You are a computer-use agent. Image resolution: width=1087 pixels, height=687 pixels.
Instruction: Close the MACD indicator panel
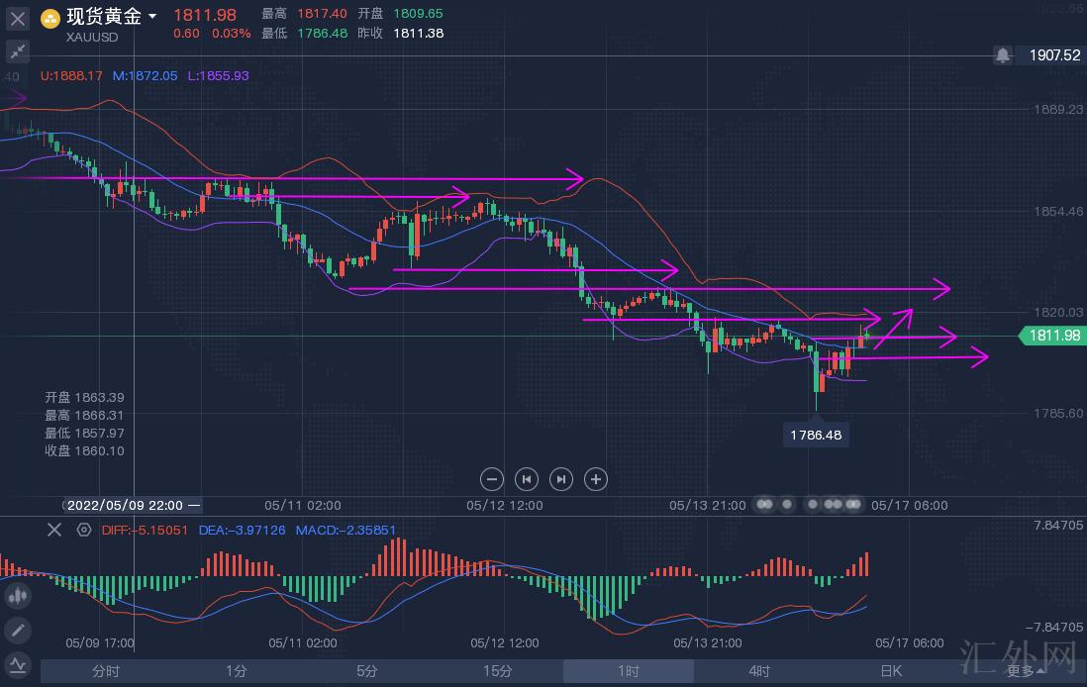click(x=54, y=530)
